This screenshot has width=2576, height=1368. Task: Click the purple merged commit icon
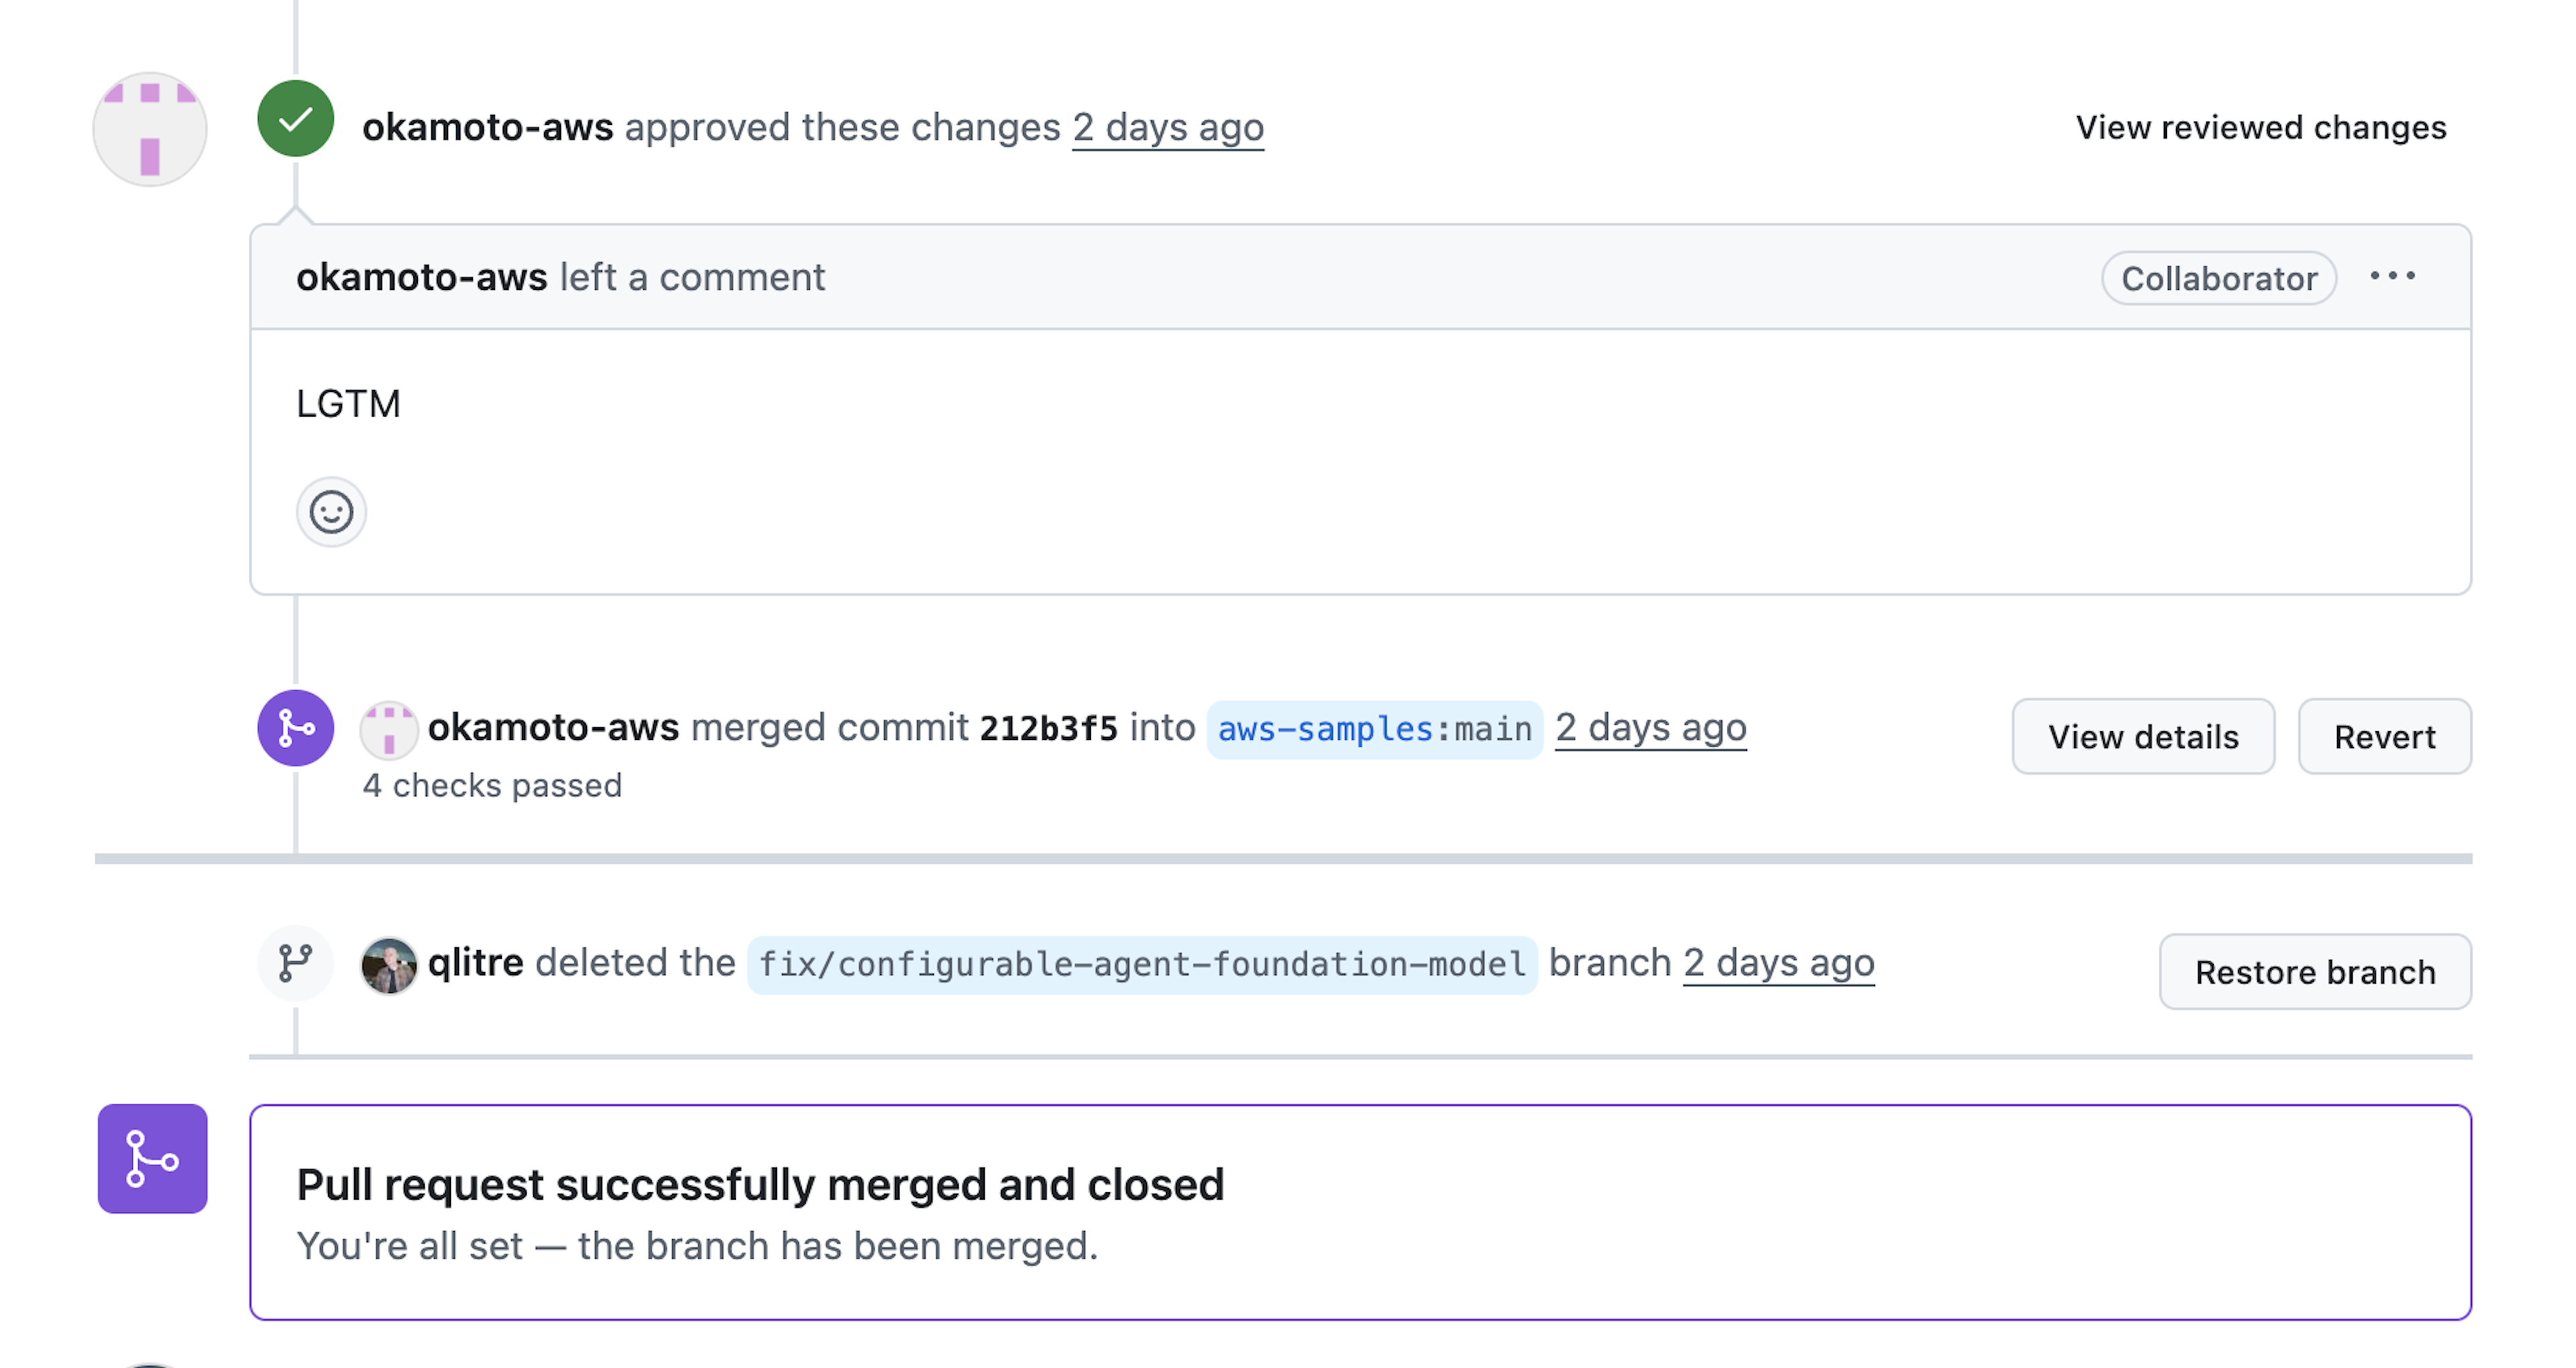tap(295, 728)
